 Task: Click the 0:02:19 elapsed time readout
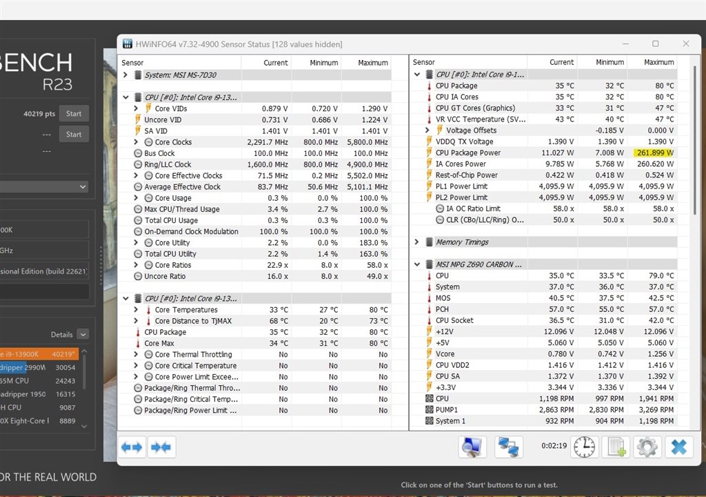point(554,446)
